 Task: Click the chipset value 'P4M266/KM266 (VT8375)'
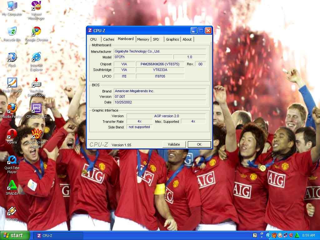click(x=160, y=64)
